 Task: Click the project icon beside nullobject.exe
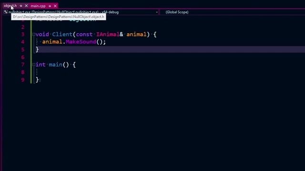pyautogui.click(x=6, y=12)
